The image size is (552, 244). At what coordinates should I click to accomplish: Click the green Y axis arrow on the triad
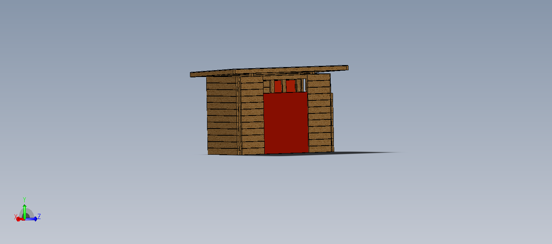25,210
